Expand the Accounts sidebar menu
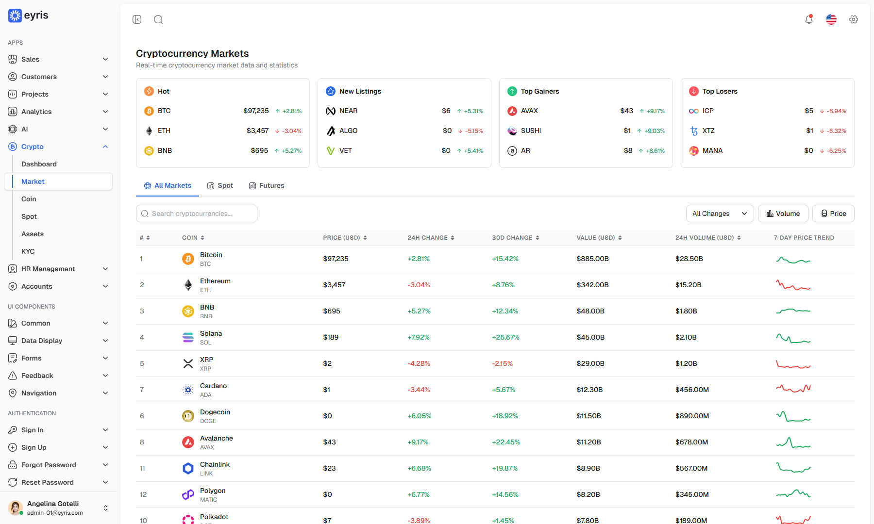 58,286
